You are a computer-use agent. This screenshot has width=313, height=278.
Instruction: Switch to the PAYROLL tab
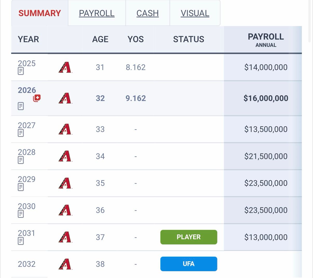[x=97, y=13]
